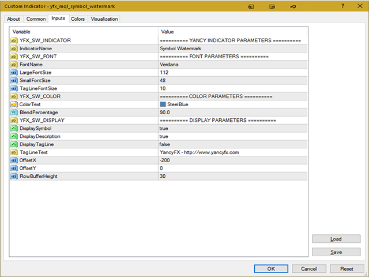The image size is (369, 277).
Task: Switch to the Colors tab
Action: point(78,19)
